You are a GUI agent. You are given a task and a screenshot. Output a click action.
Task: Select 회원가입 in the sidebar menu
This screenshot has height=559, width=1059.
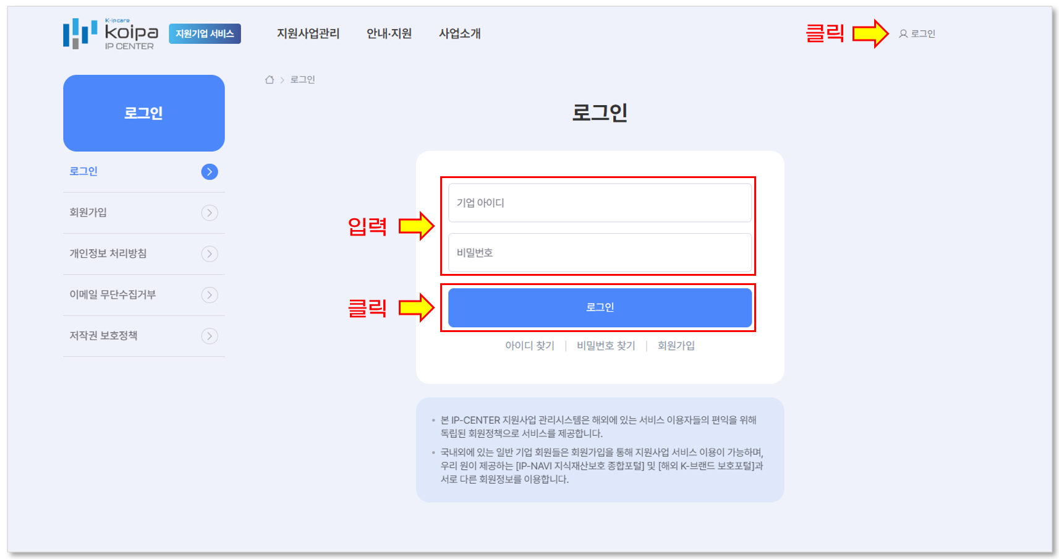point(143,213)
